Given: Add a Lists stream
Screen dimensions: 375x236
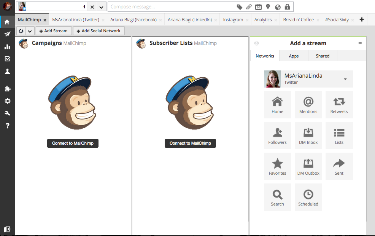Looking at the screenshot, I should coord(339,136).
